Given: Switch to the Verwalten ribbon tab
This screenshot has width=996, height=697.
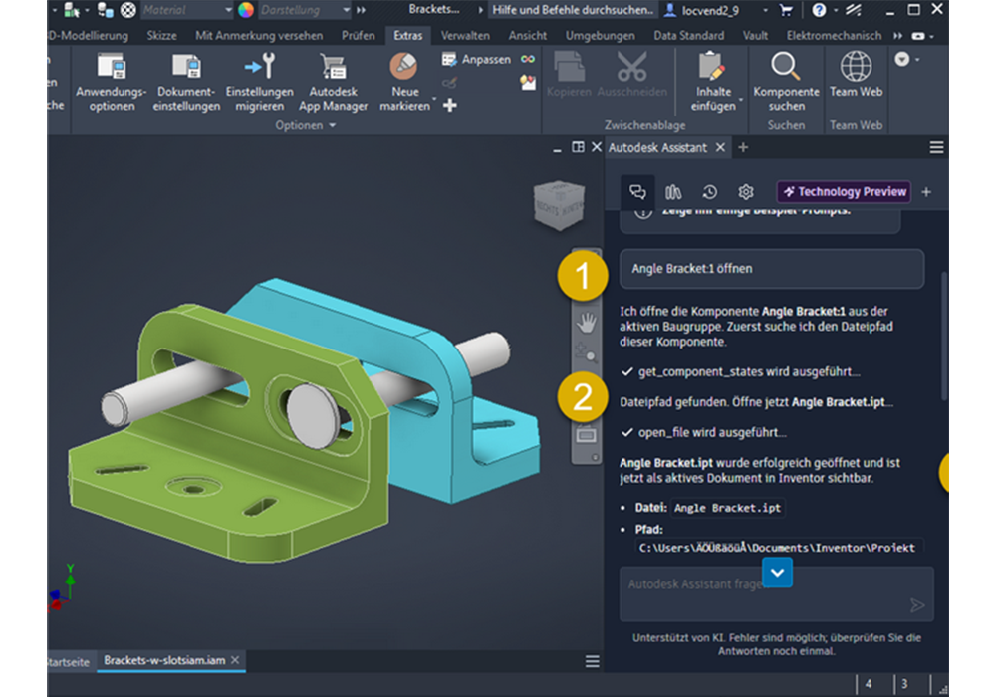Looking at the screenshot, I should 465,35.
